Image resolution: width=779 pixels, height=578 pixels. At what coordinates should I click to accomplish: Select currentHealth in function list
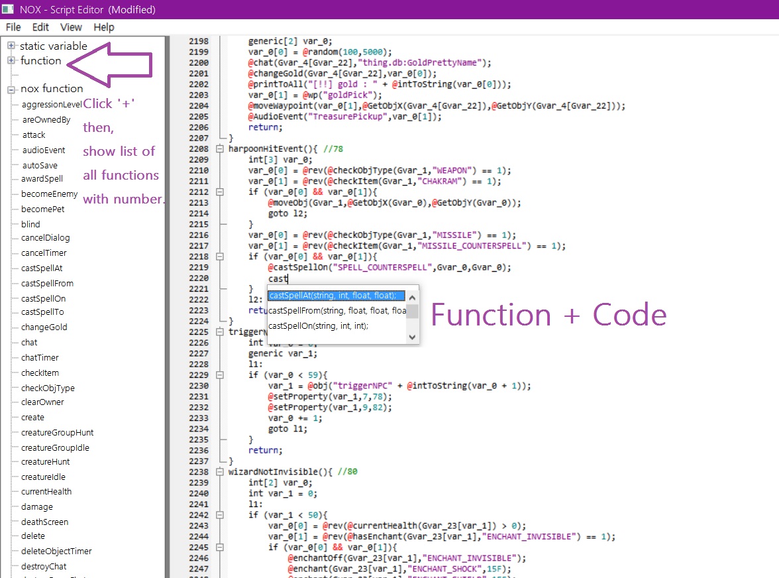[x=46, y=492]
